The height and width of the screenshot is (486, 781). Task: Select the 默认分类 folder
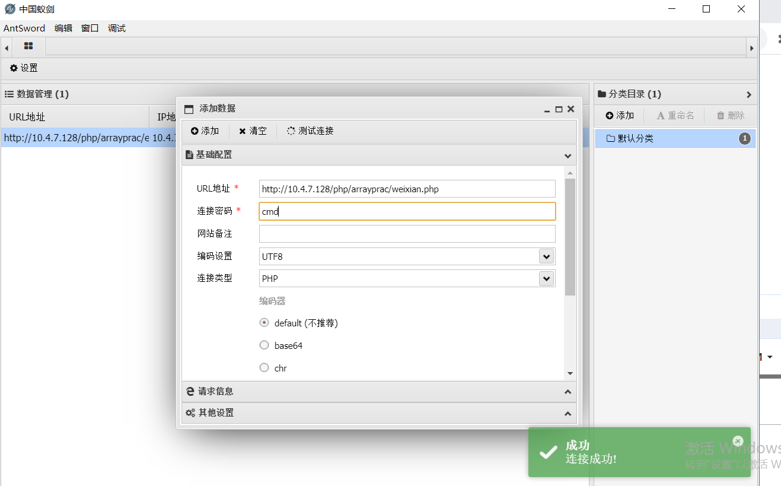point(675,138)
